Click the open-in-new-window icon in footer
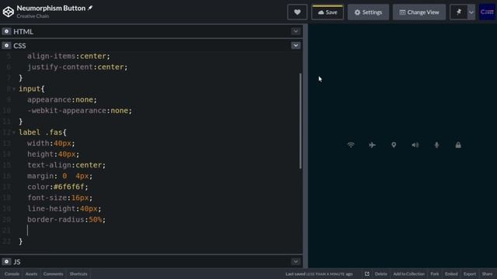The width and height of the screenshot is (497, 279). [x=367, y=274]
